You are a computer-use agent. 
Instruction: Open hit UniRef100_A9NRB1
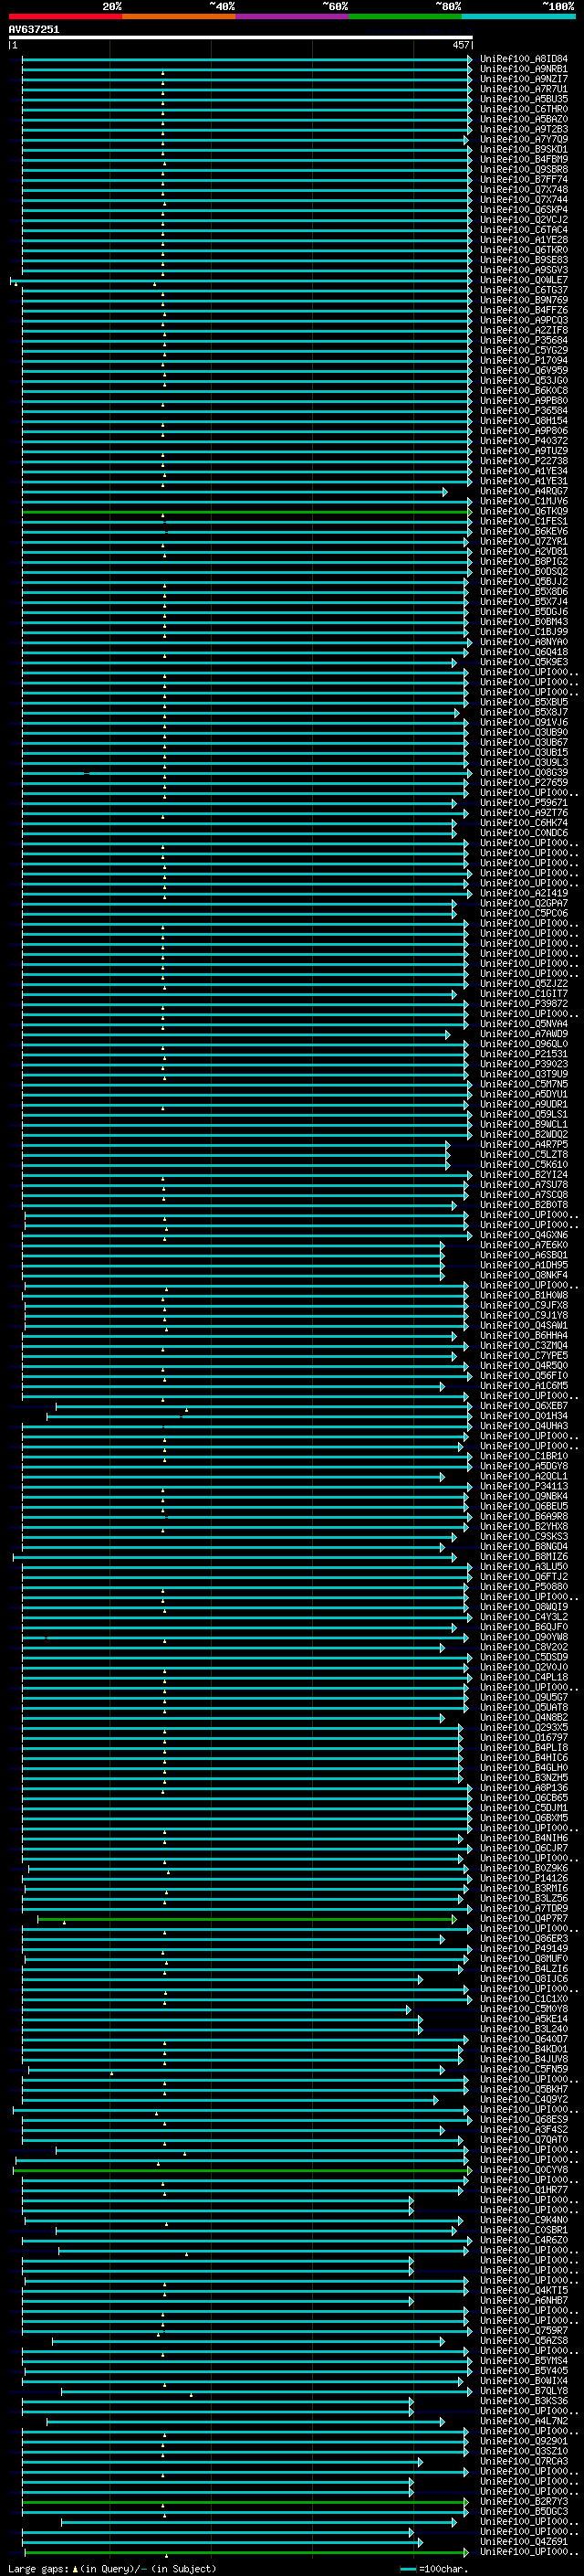[x=523, y=69]
